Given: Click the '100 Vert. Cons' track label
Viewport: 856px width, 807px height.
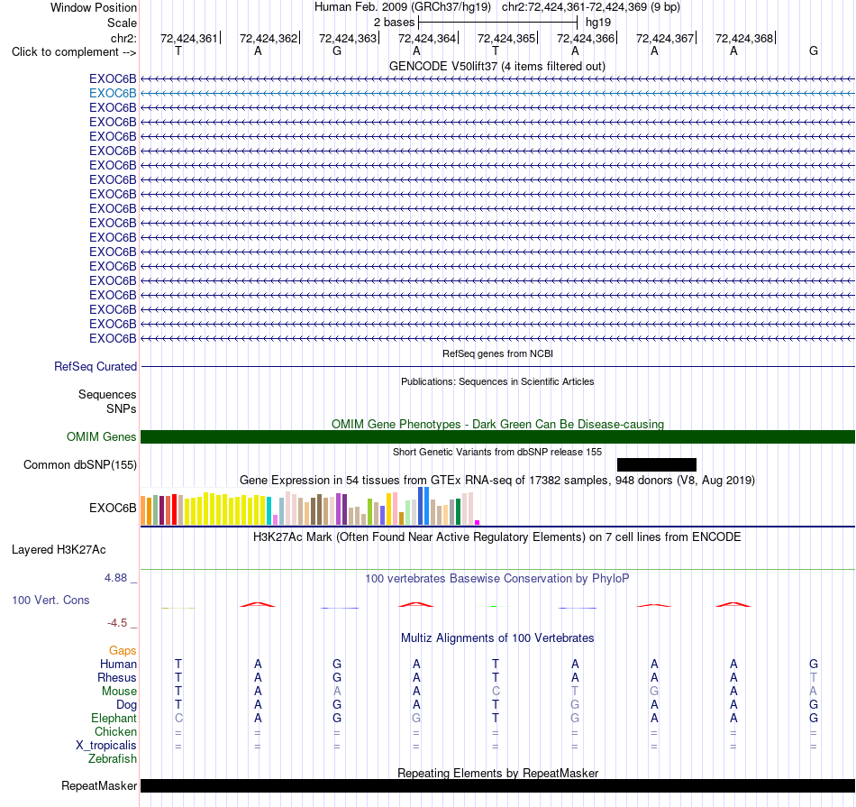Looking at the screenshot, I should (50, 600).
